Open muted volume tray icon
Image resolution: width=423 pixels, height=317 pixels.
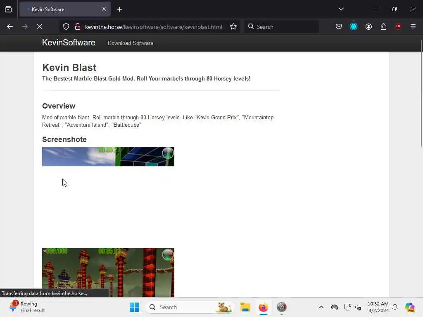point(358,307)
